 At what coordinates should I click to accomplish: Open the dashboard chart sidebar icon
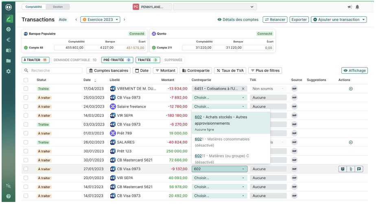[x=9, y=29]
